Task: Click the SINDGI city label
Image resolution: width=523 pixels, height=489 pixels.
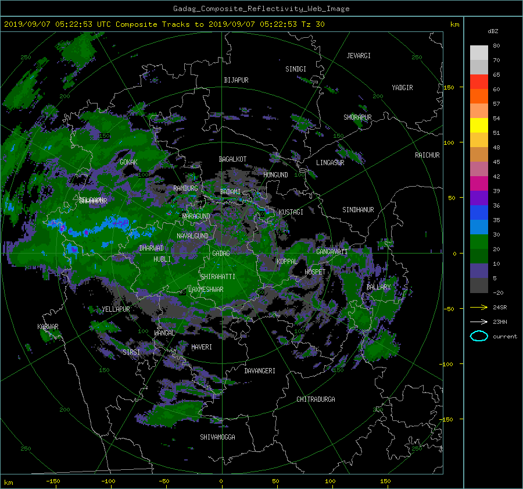Action: pos(296,69)
